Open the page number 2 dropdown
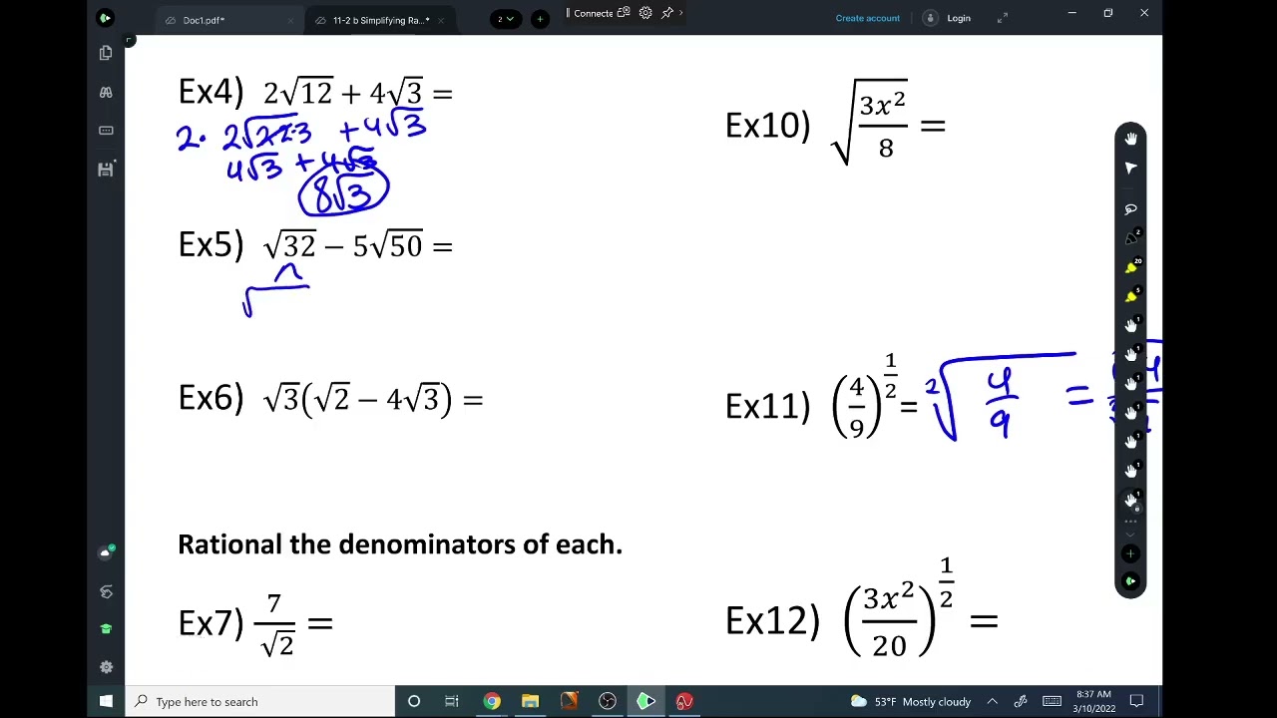 pos(507,19)
